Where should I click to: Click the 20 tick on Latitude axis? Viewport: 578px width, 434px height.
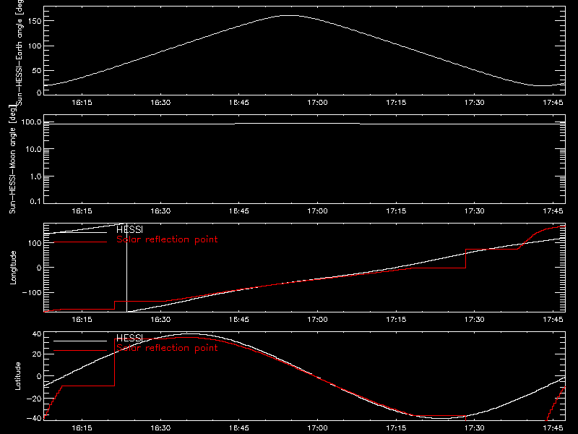click(37, 354)
